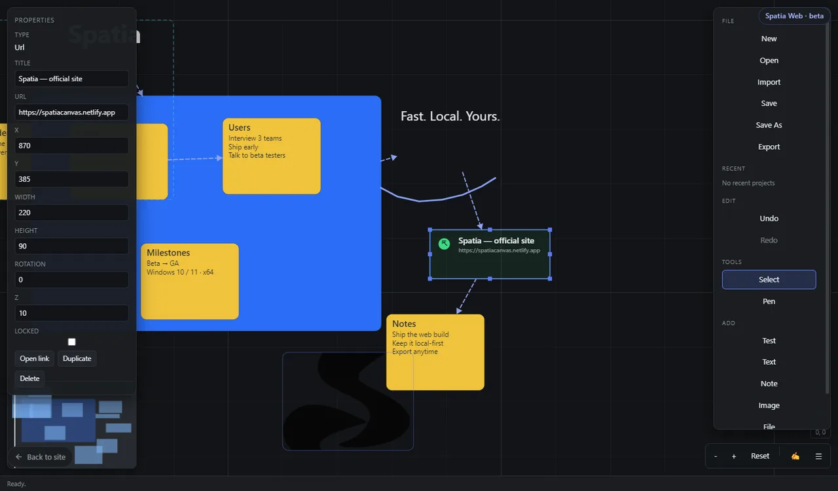Toggle the Locked checkbox
Viewport: 838px width, 491px height.
coord(72,342)
